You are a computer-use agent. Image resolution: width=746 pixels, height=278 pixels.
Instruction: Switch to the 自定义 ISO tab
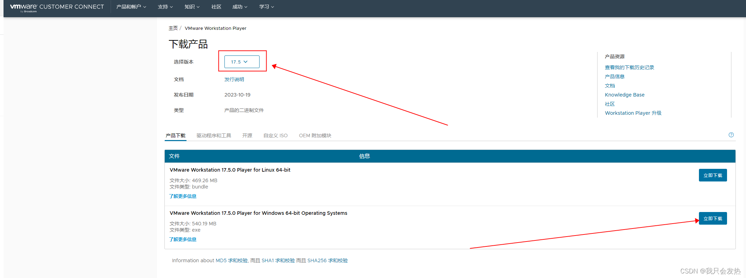click(x=276, y=135)
